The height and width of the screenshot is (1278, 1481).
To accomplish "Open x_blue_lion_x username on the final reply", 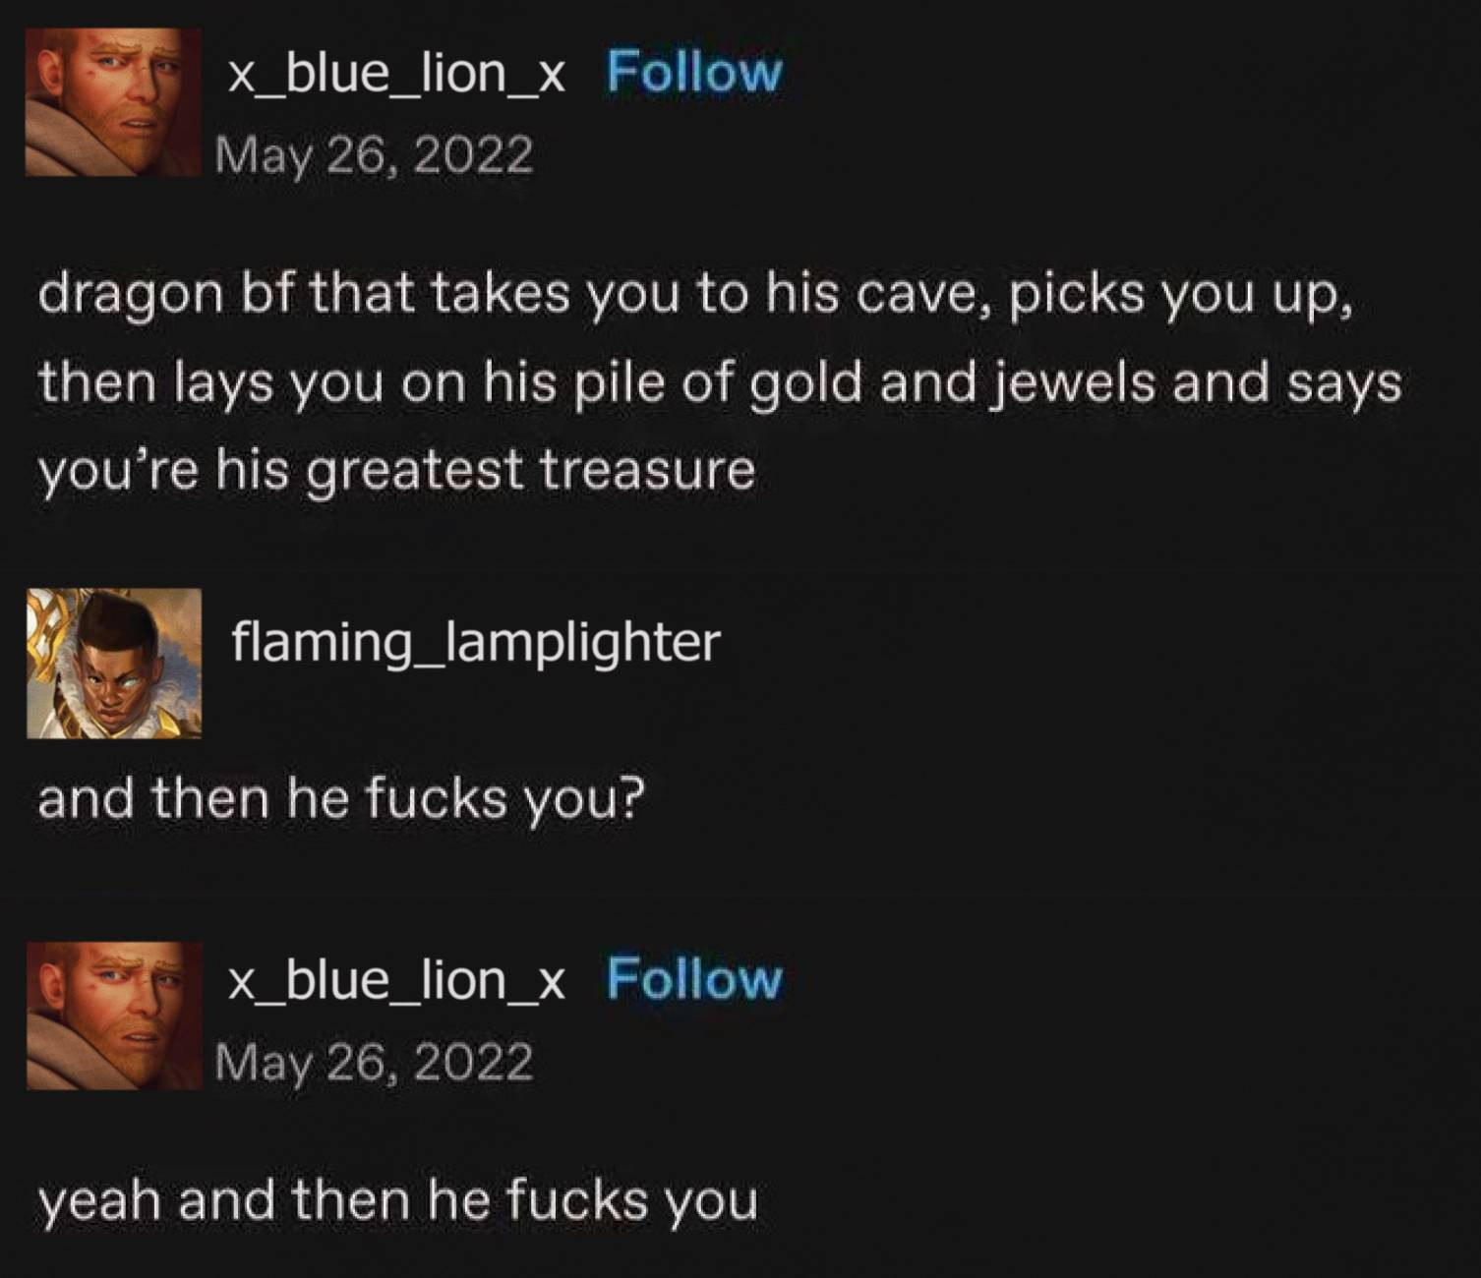I will [396, 980].
